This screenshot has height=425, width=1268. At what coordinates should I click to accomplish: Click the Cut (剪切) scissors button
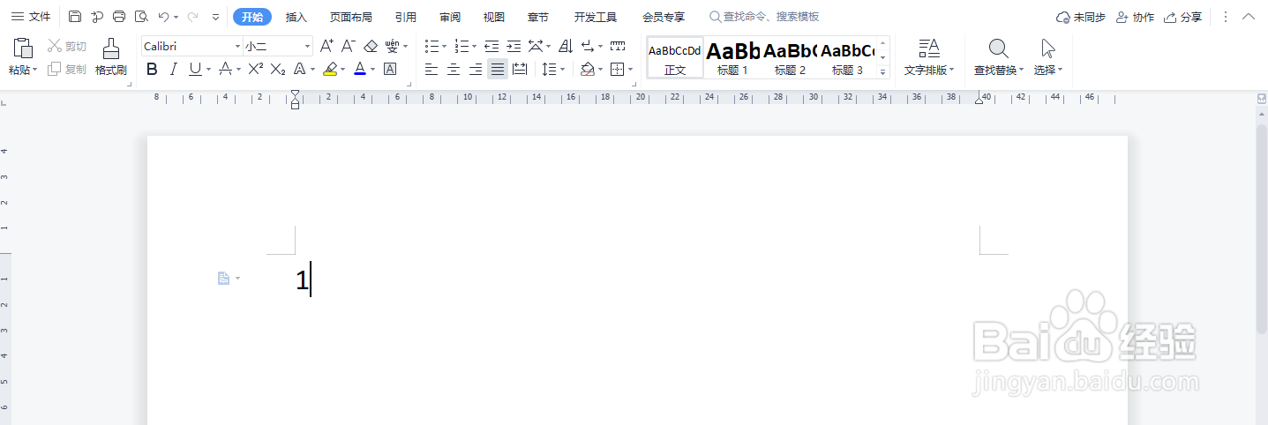pyautogui.click(x=67, y=46)
